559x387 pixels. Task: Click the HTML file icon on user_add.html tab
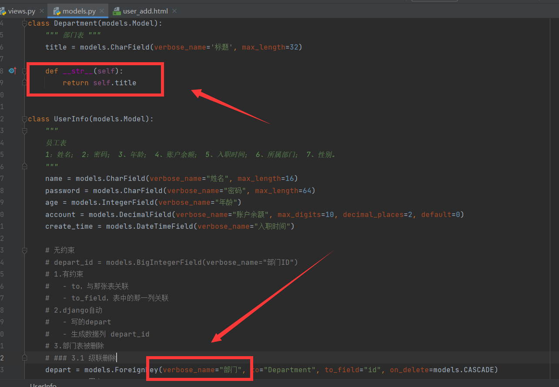[117, 11]
